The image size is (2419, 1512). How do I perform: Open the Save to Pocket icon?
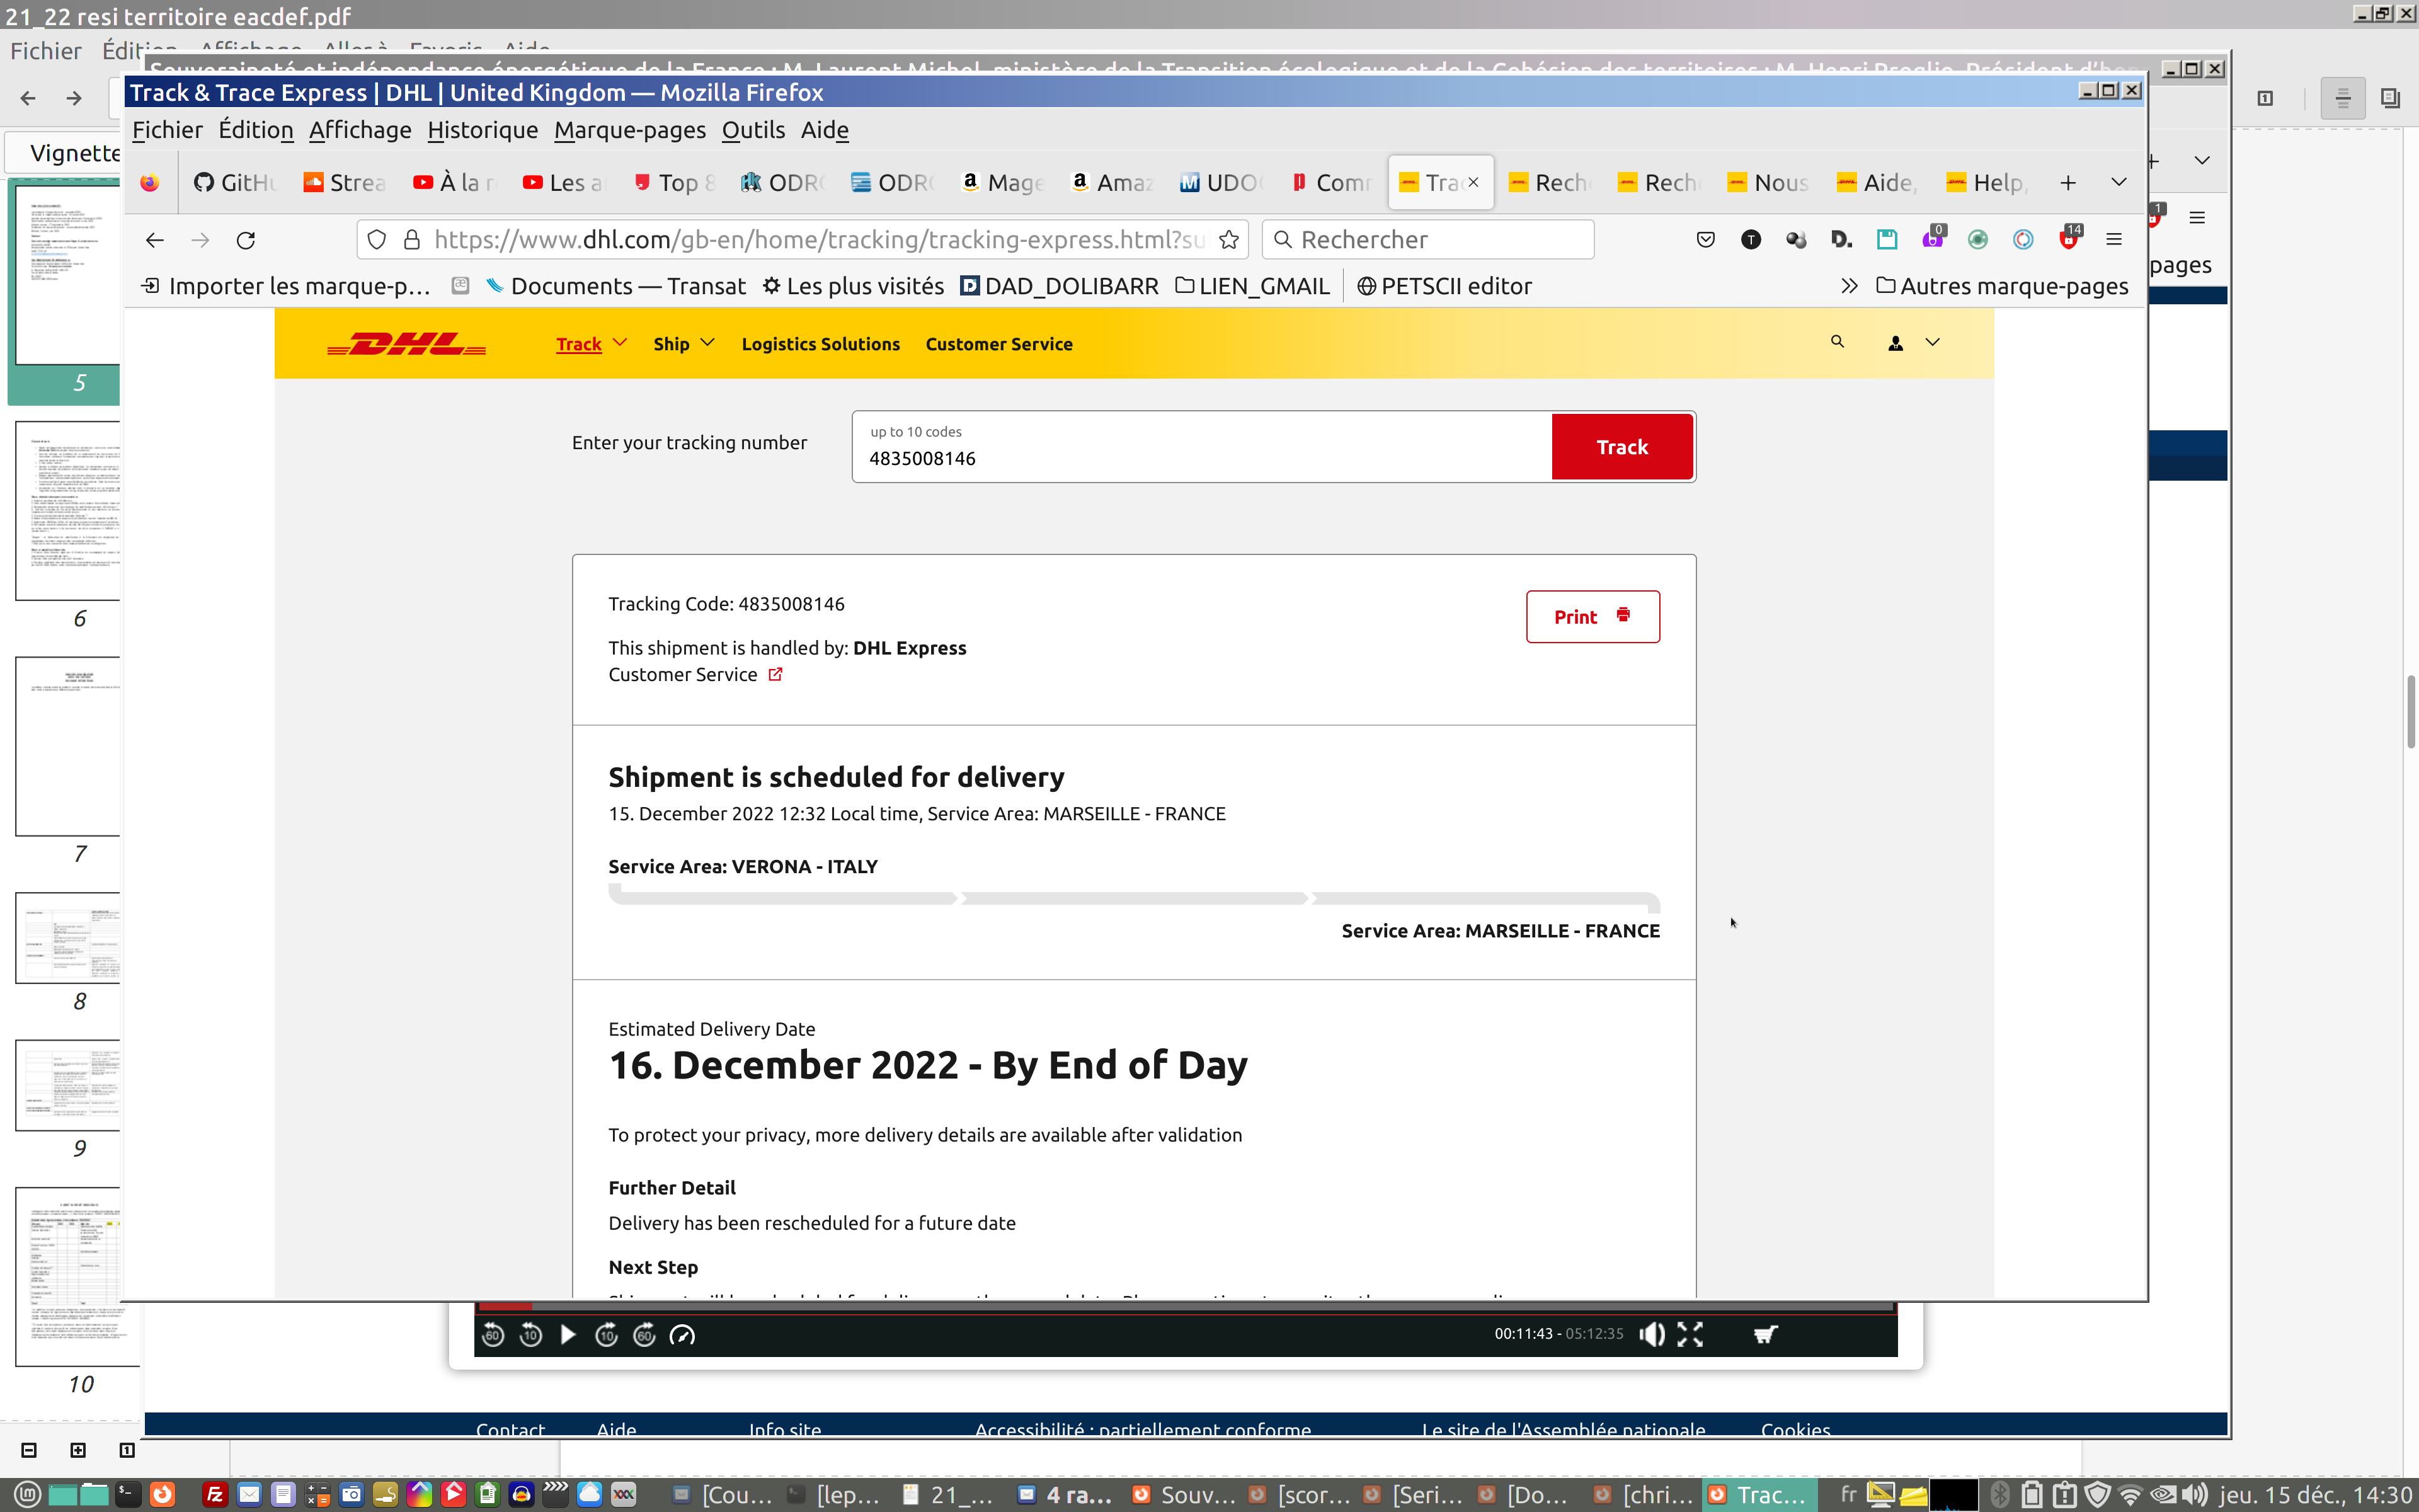pos(1705,240)
